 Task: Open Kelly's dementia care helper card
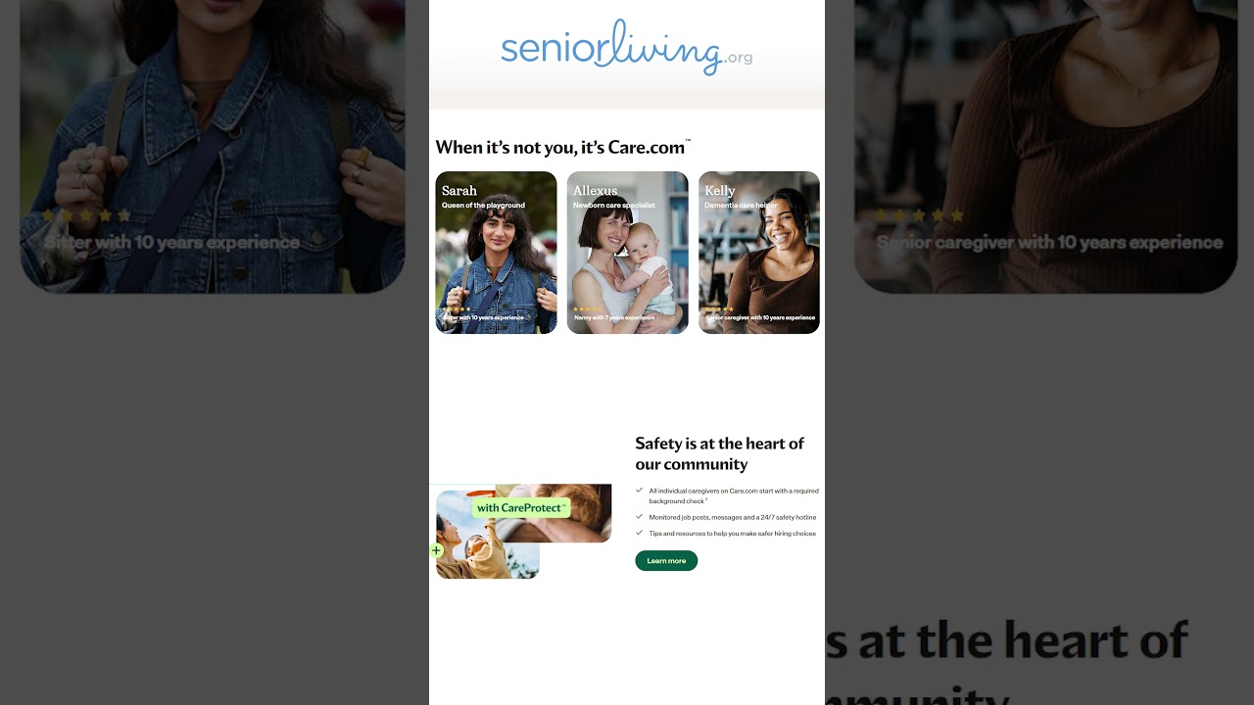tap(759, 253)
